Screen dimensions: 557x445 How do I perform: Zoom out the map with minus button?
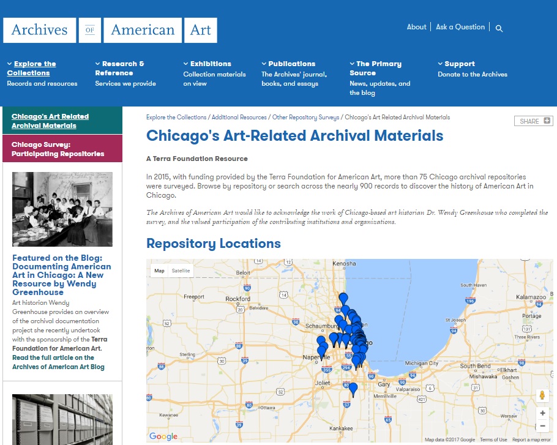[542, 425]
